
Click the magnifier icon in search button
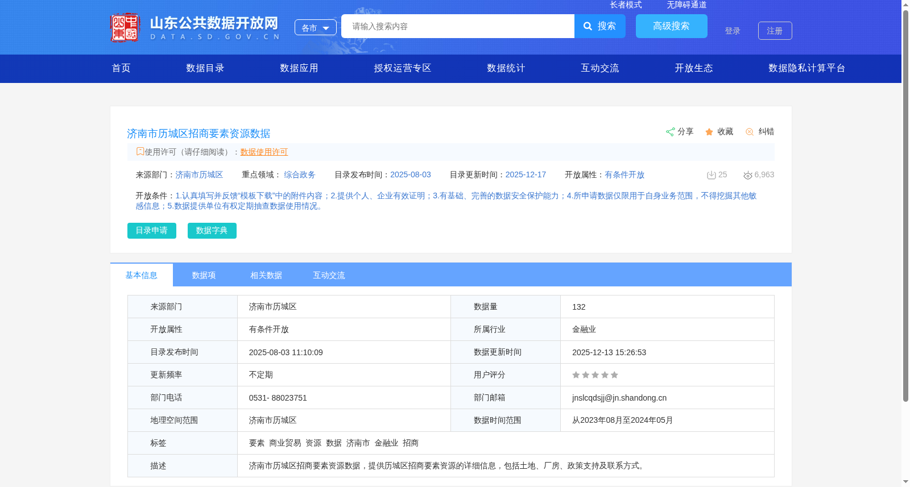click(x=588, y=26)
